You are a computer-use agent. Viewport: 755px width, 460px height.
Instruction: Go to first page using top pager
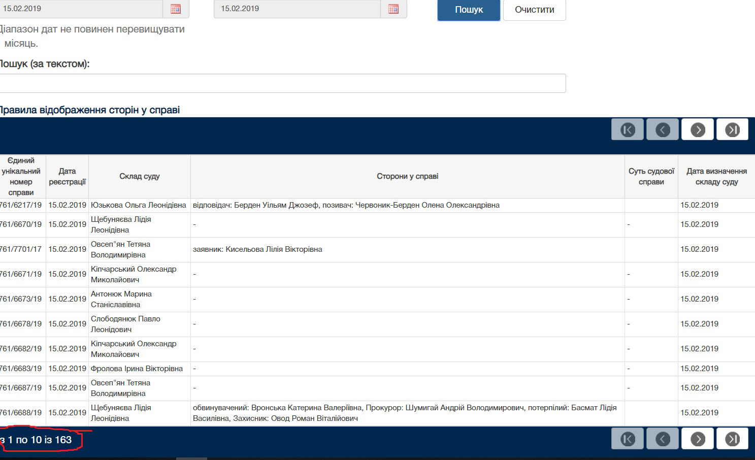pyautogui.click(x=628, y=129)
